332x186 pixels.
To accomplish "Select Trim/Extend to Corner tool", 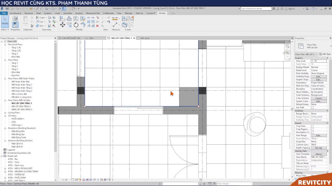I will click(x=83, y=25).
